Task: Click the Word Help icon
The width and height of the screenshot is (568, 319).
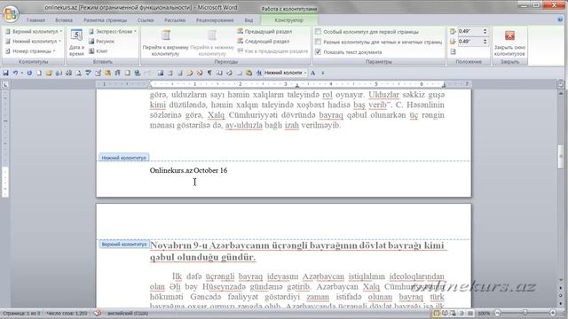Action: coord(560,20)
